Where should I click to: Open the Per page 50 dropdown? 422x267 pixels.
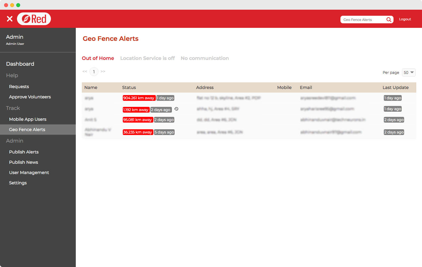[409, 73]
